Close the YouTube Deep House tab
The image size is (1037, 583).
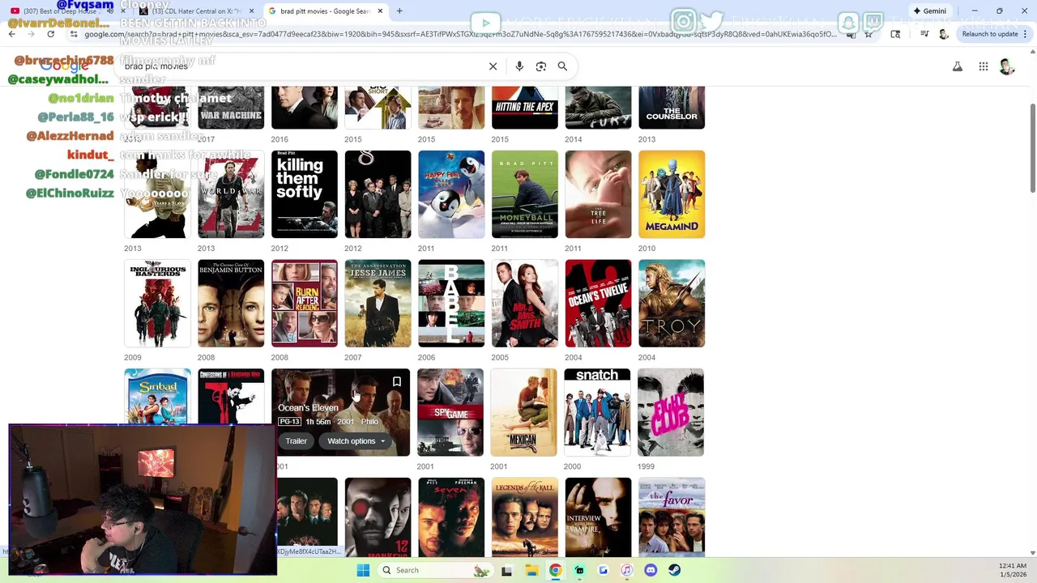[x=123, y=11]
